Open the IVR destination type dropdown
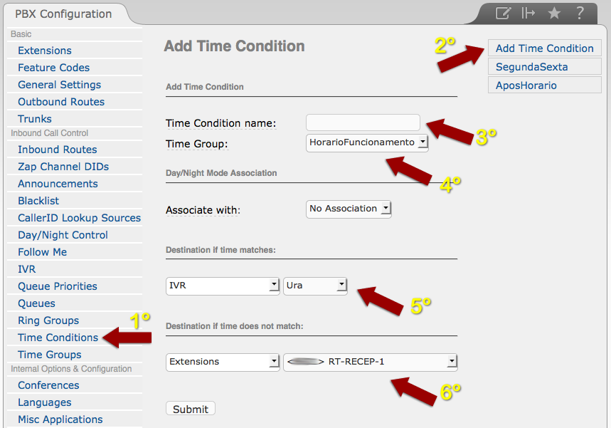Screen dimensions: 611x428 [x=223, y=286]
